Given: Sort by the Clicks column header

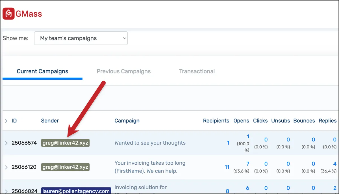Looking at the screenshot, I should click(260, 121).
